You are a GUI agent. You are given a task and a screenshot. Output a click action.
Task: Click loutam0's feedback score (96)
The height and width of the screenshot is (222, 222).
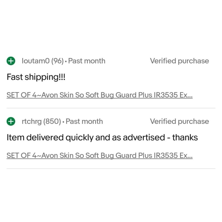click(57, 61)
